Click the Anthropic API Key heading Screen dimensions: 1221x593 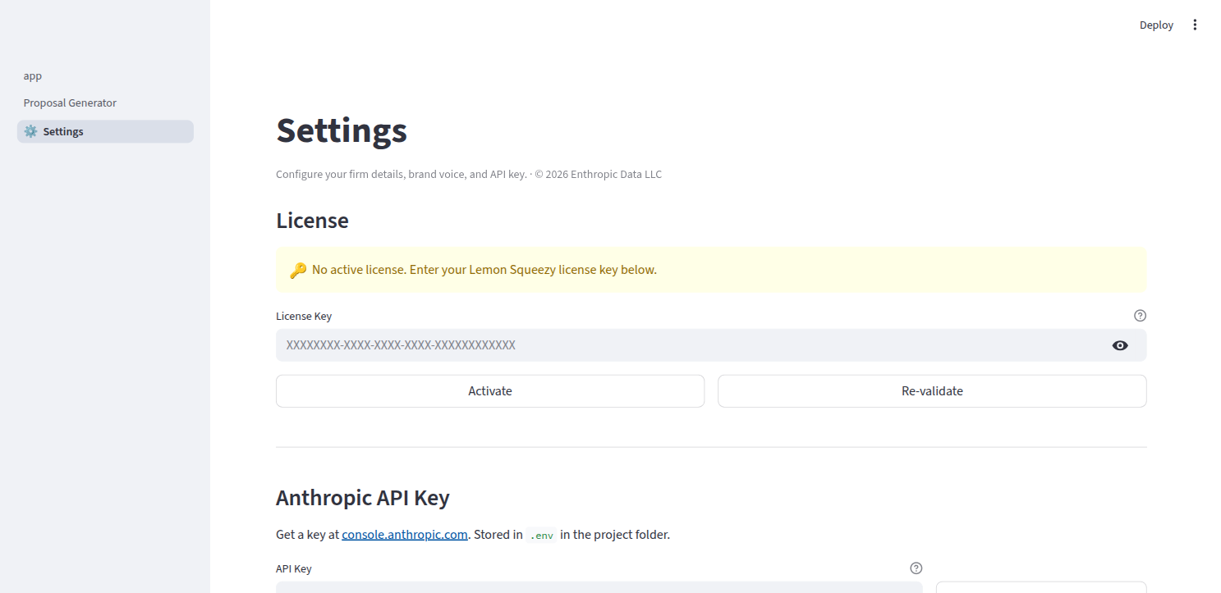tap(363, 498)
